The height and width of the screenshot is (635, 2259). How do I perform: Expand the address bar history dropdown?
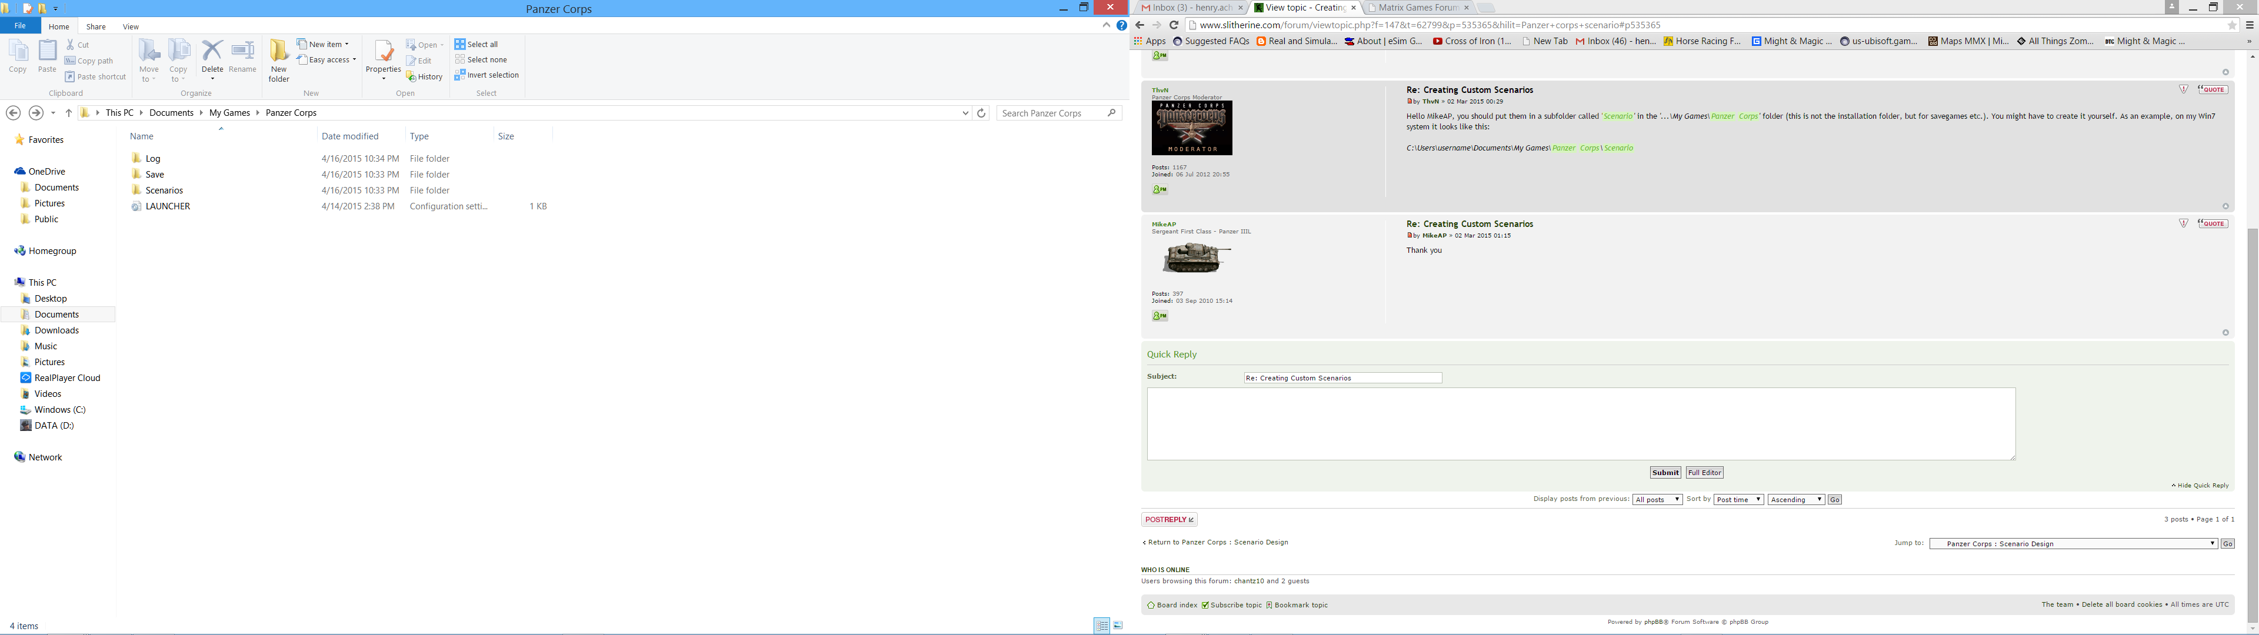coord(965,113)
